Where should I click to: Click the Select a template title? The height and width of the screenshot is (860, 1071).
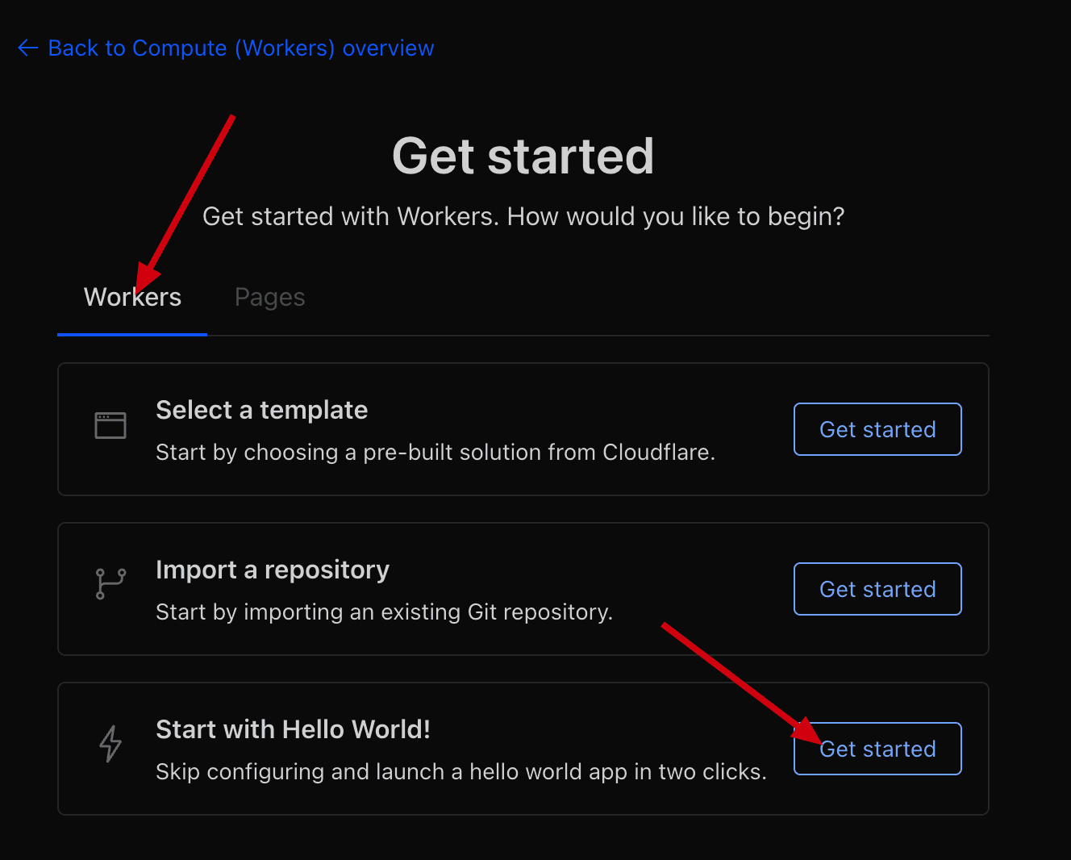click(261, 410)
